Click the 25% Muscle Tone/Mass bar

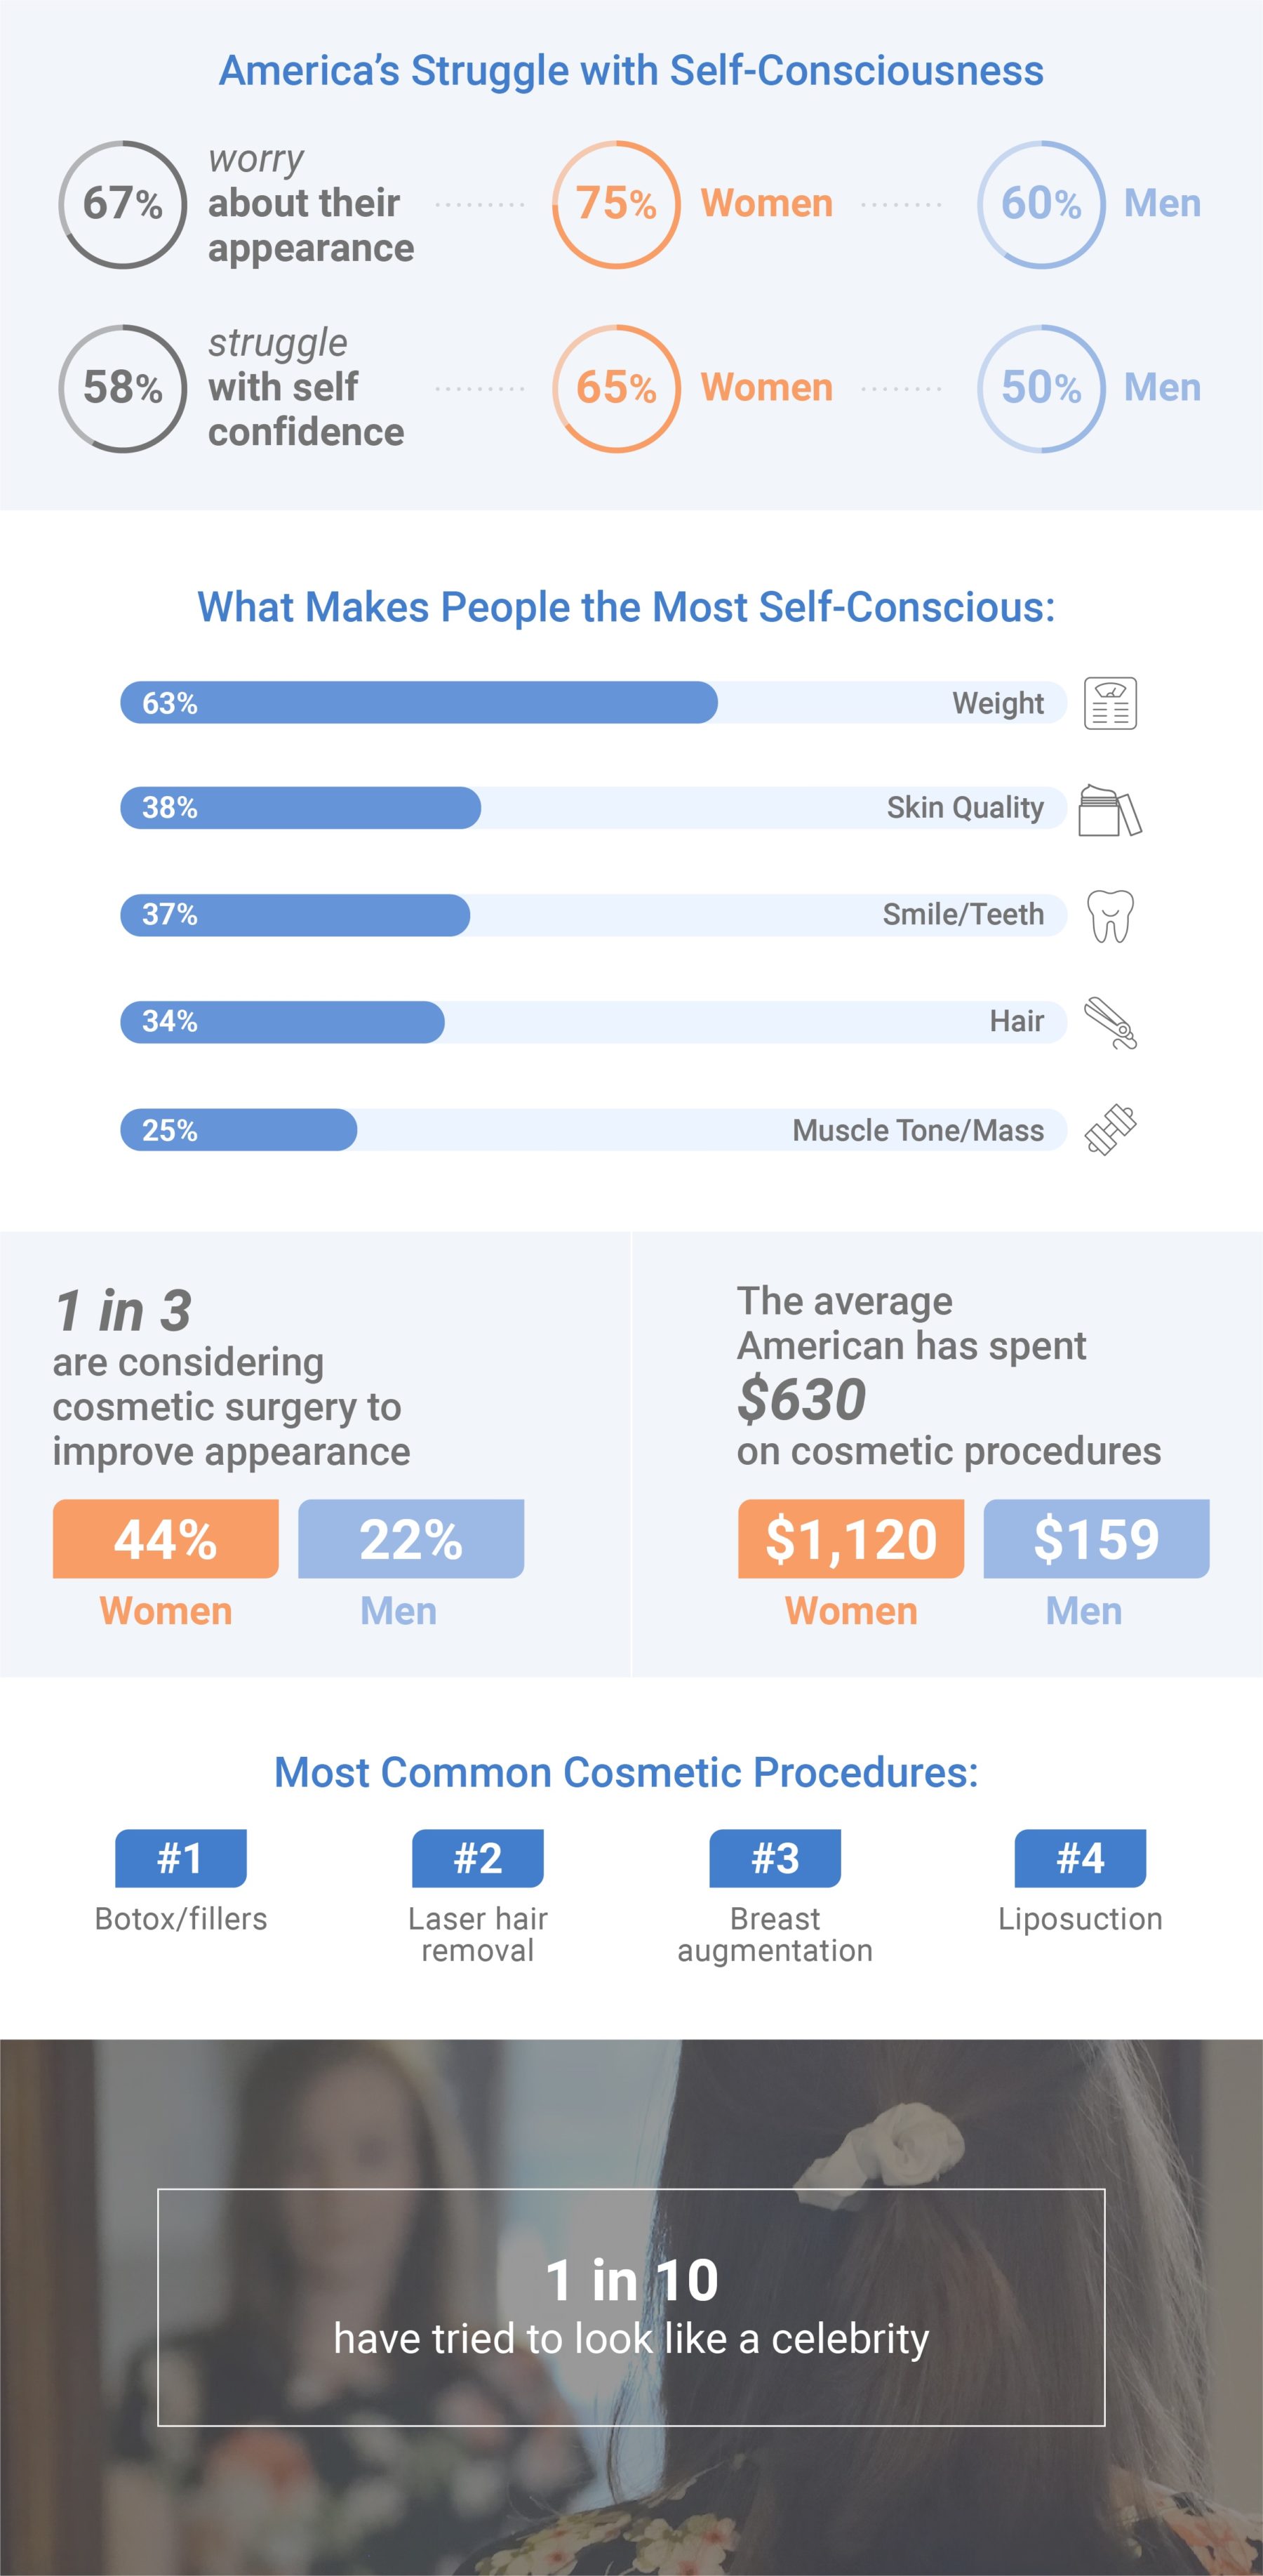pyautogui.click(x=593, y=1129)
